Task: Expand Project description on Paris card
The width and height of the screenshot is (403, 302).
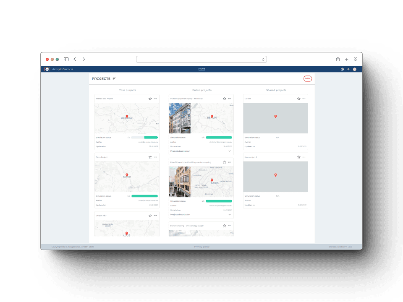Action: coord(229,214)
